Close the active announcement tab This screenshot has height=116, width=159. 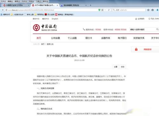coord(57,5)
